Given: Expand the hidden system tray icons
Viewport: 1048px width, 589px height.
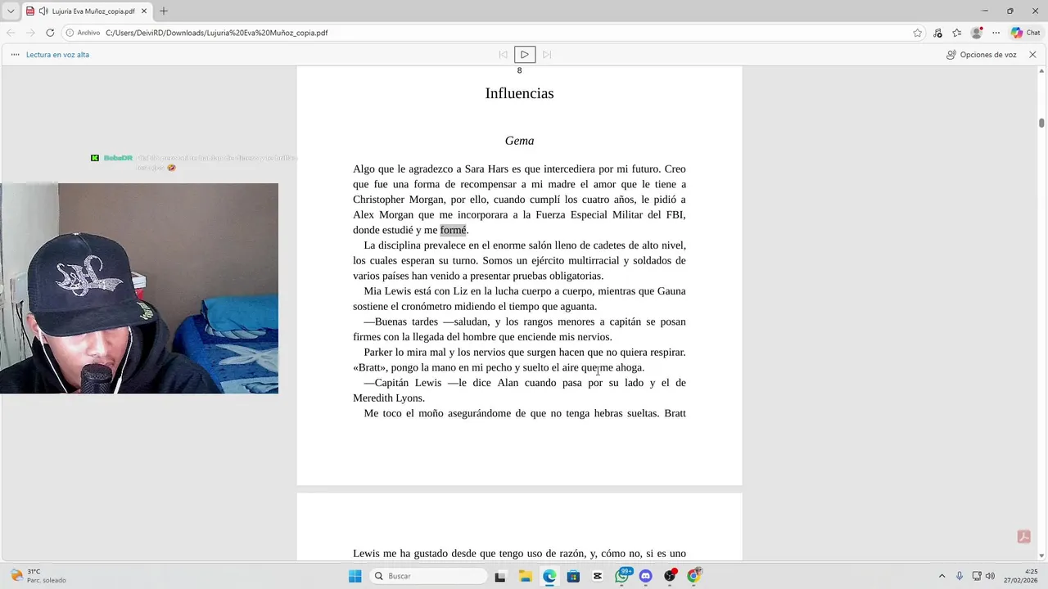Looking at the screenshot, I should click(942, 576).
